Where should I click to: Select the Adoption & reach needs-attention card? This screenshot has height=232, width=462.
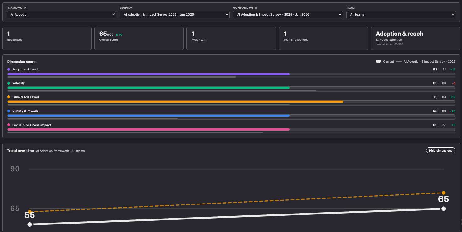pyautogui.click(x=416, y=38)
